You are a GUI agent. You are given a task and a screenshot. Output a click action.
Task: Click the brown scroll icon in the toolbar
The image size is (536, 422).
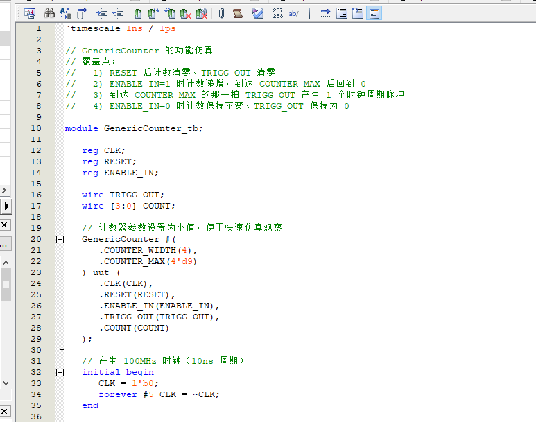[238, 14]
